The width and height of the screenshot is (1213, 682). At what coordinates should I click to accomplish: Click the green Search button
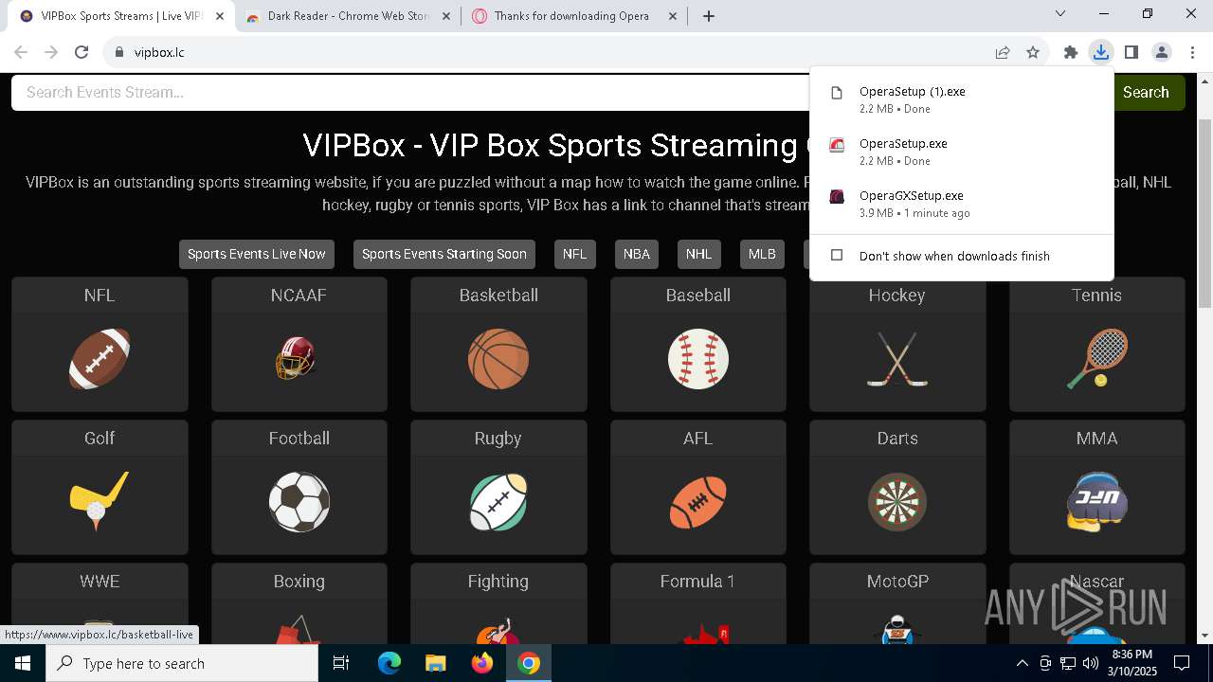[x=1146, y=92]
